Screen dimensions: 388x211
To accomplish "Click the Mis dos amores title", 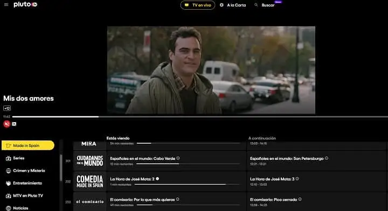I will coord(29,99).
